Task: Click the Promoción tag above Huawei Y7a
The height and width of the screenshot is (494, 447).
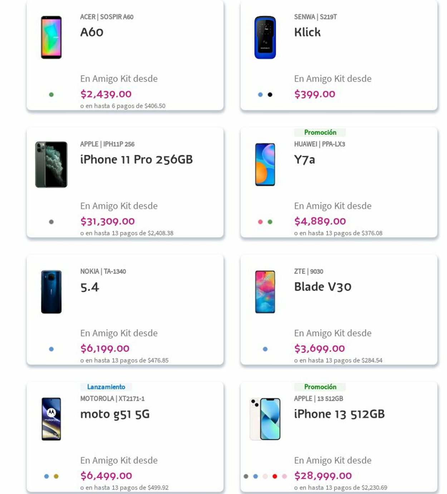Action: [x=320, y=132]
